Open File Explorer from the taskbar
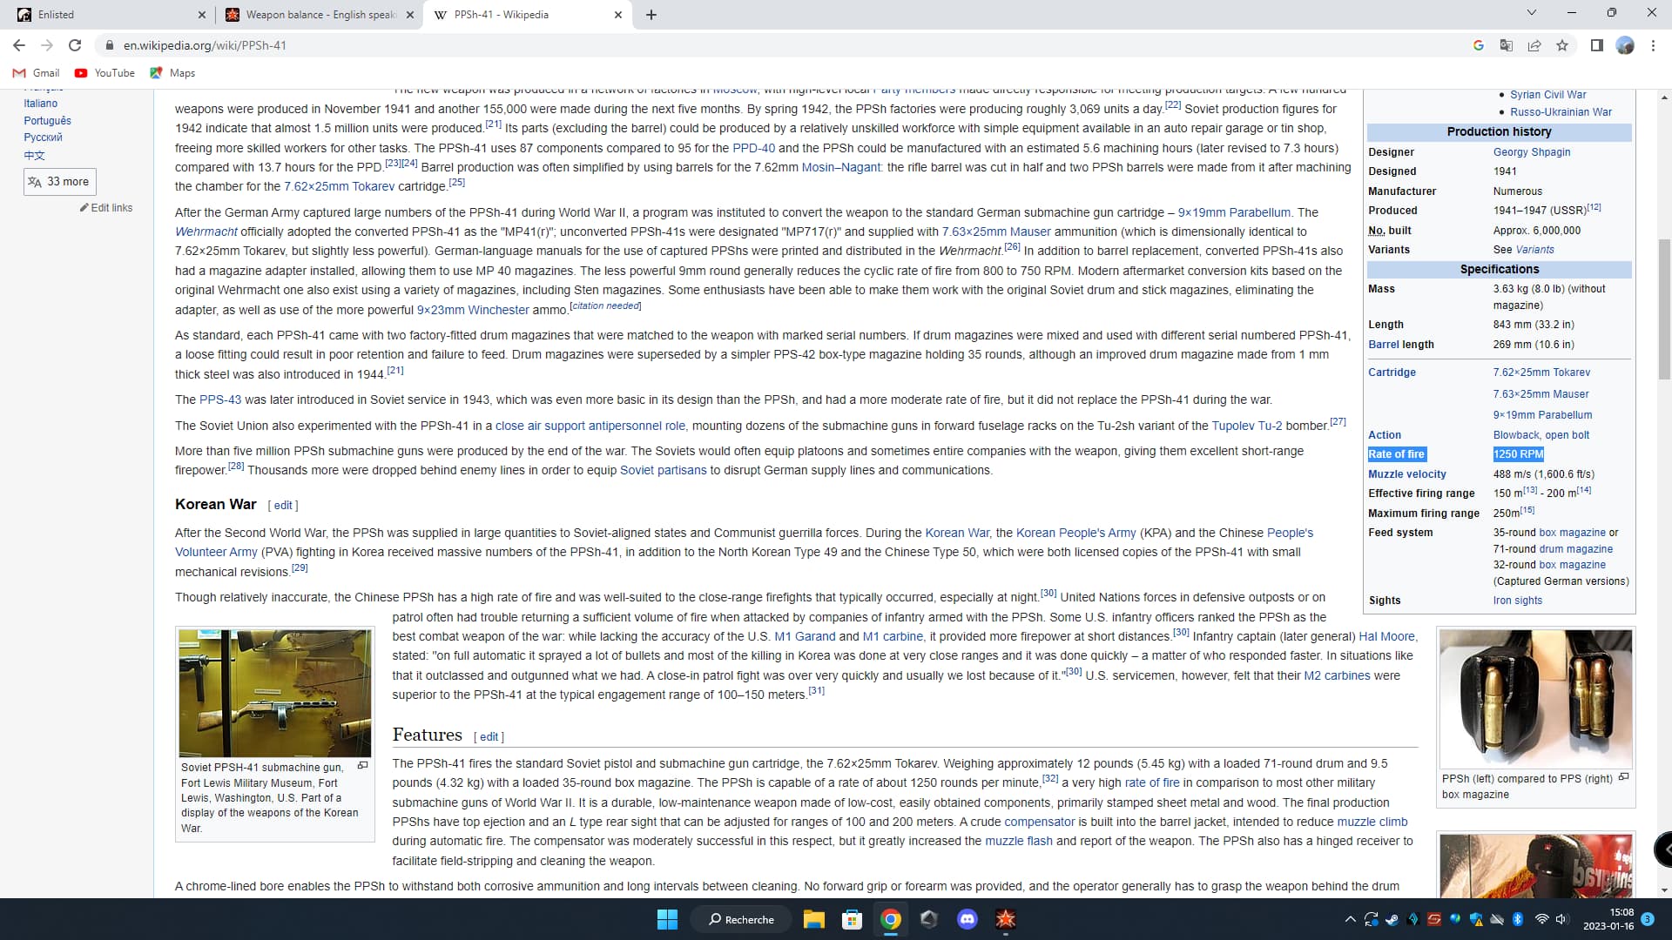Viewport: 1672px width, 940px height. coord(813,919)
